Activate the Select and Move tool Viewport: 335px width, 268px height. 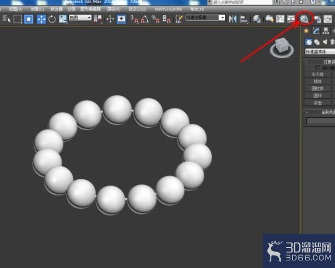coord(41,19)
